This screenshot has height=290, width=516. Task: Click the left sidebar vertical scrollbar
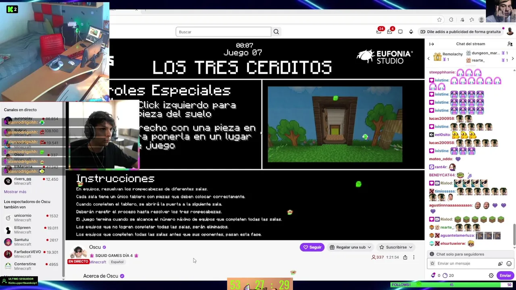pos(63,189)
